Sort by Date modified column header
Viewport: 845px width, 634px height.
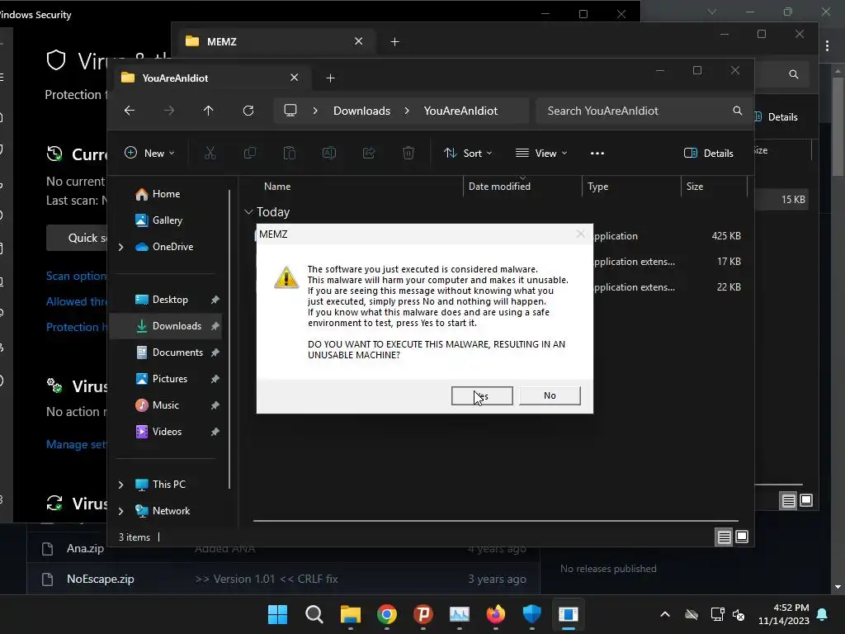(499, 187)
